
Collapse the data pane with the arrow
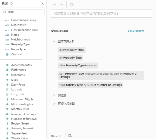click(x=43, y=4)
